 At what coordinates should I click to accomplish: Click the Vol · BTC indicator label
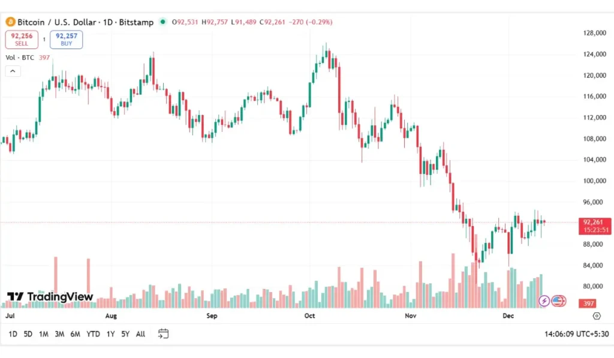click(x=21, y=58)
